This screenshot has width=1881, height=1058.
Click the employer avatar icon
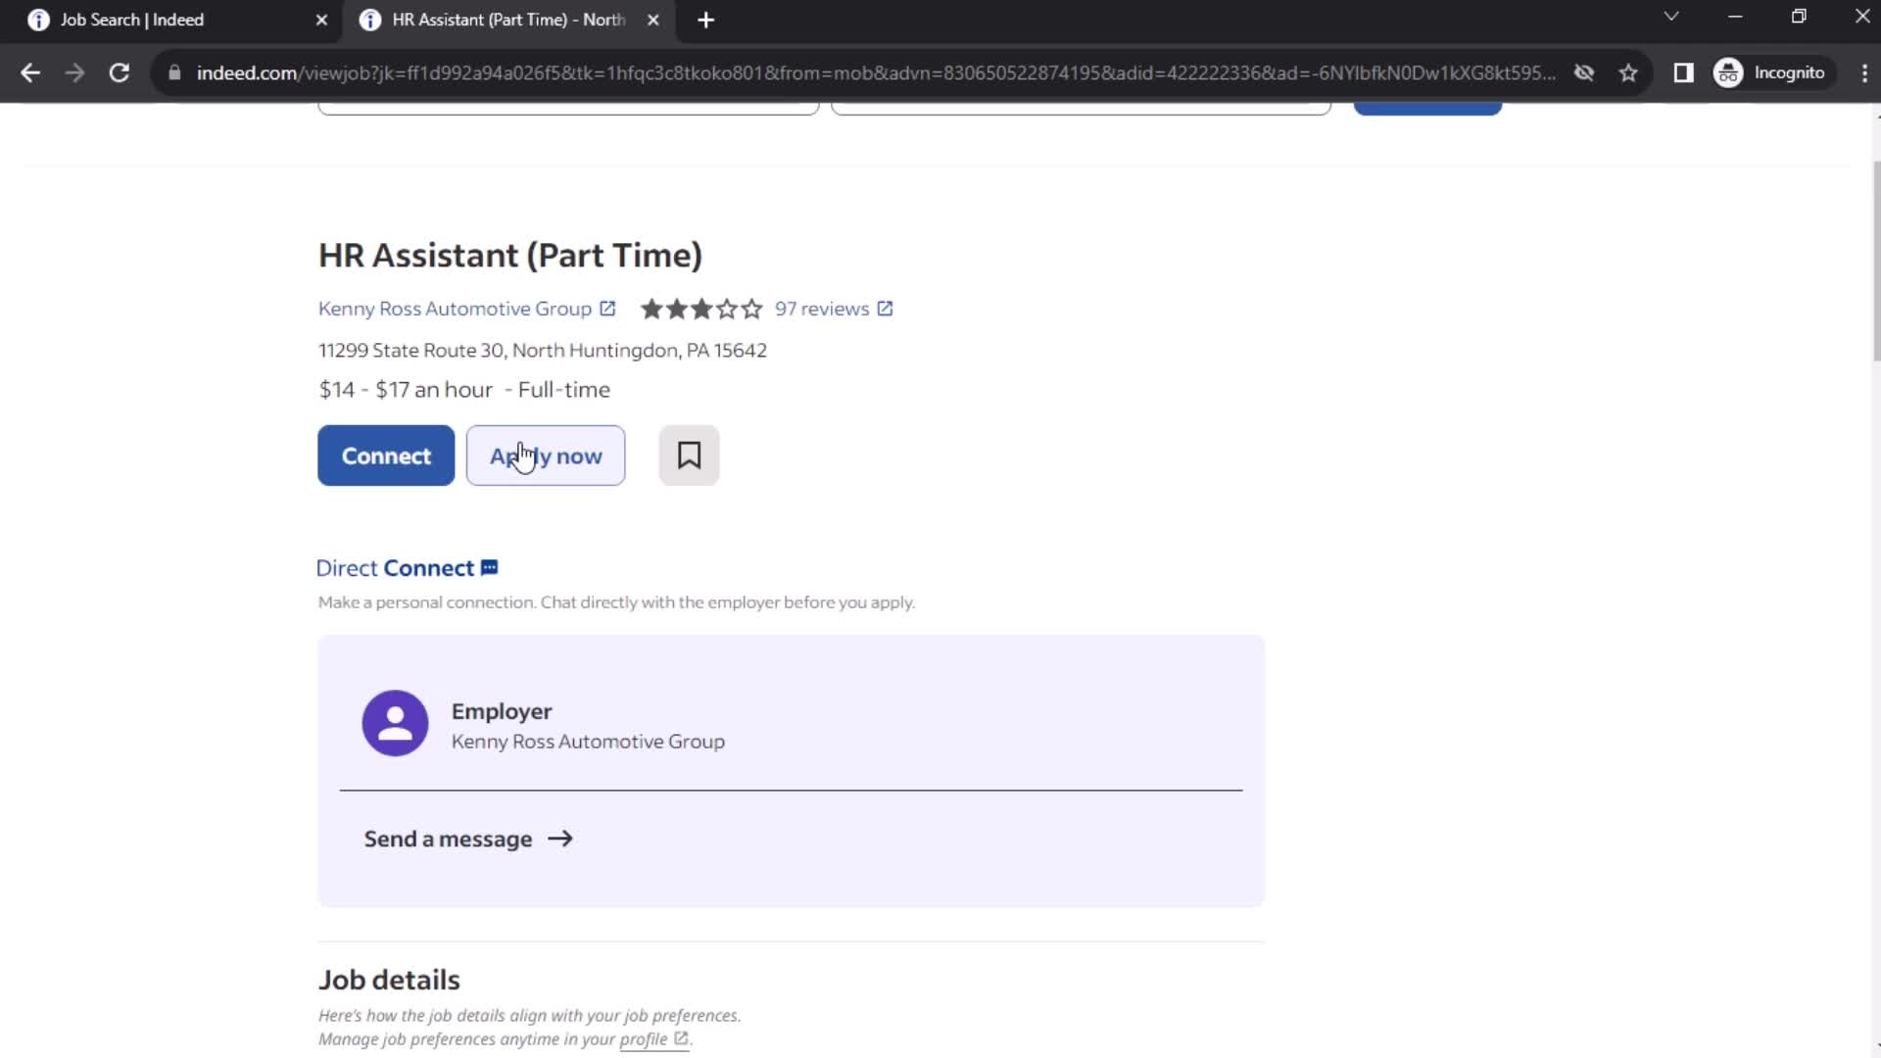click(396, 723)
